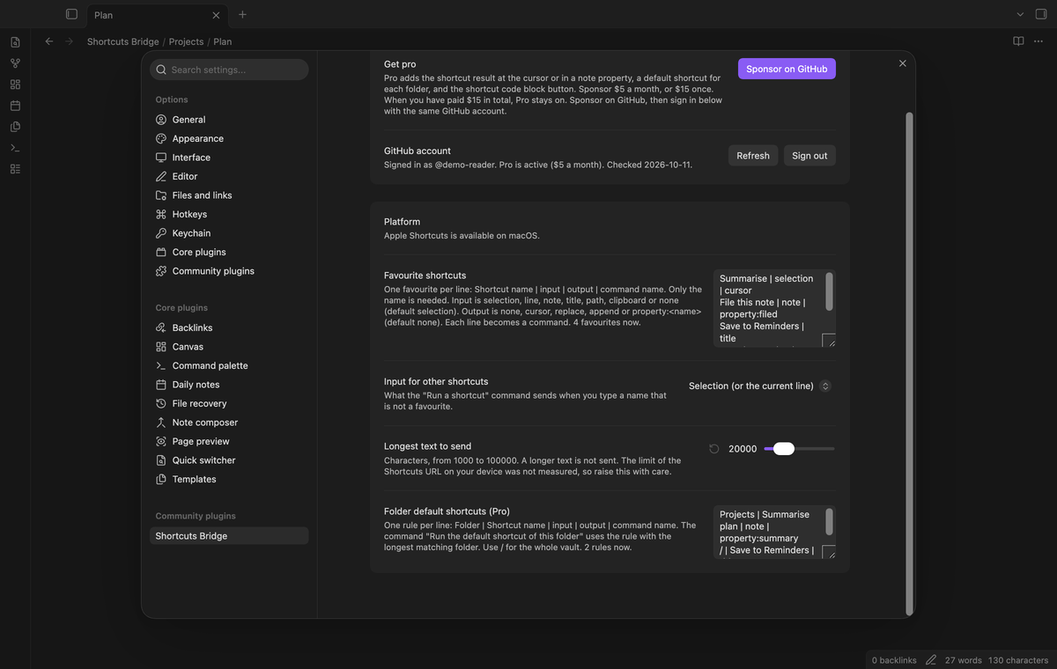Navigate forward with right arrow
Screen dimensions: 1057x669
(x=69, y=41)
